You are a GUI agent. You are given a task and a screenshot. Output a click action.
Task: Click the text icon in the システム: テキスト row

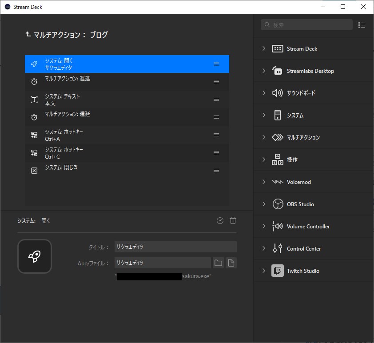[x=34, y=100]
